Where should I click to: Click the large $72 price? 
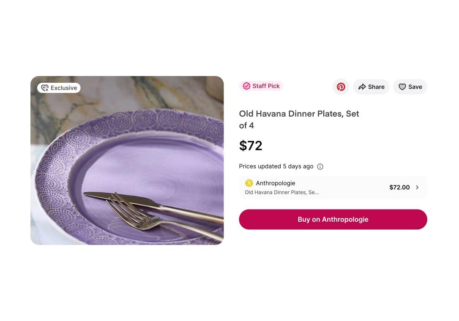pyautogui.click(x=251, y=146)
